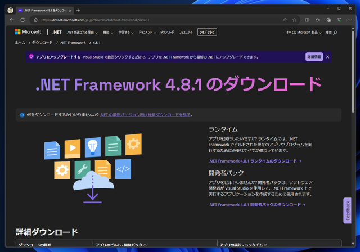Screen dimensions: 360x252
Task: Click the ダウンロードの種類 table header
Action: click(x=35, y=245)
